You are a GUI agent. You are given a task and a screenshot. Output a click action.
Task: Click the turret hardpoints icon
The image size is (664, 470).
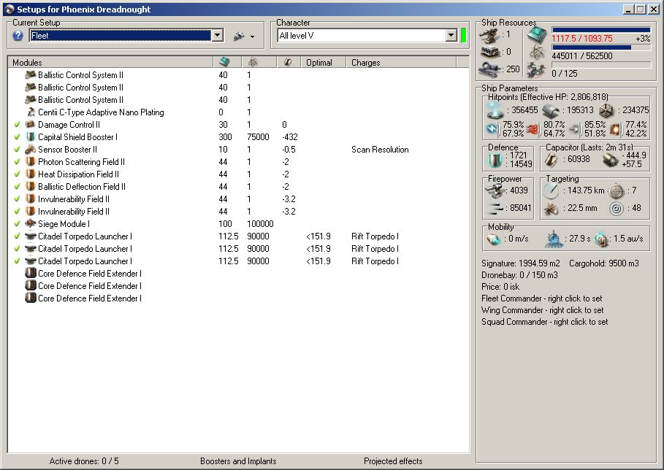click(x=490, y=35)
